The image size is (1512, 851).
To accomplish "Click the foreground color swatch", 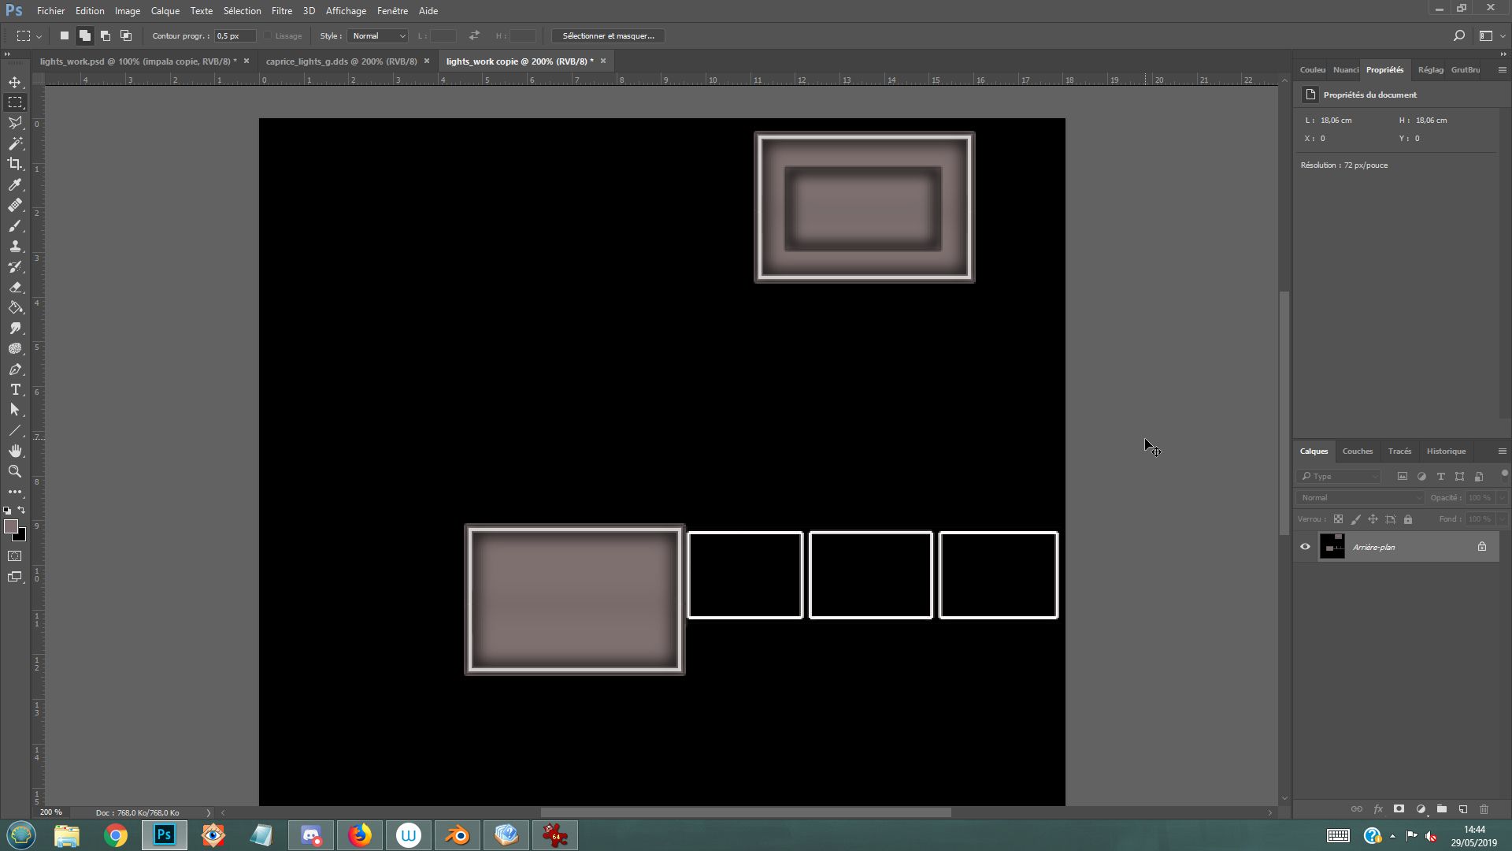I will pos(10,526).
